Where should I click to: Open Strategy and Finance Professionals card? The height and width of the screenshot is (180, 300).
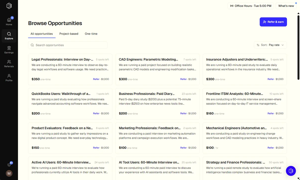pos(245,168)
